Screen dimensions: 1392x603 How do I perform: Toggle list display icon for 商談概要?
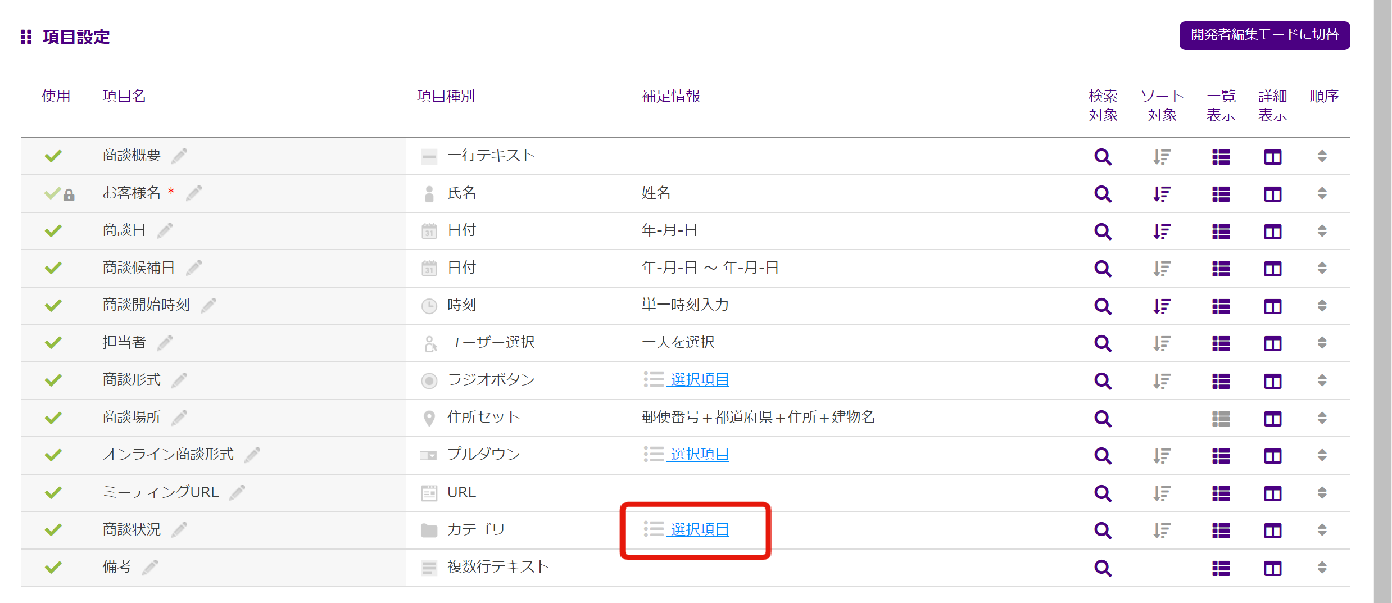1221,157
